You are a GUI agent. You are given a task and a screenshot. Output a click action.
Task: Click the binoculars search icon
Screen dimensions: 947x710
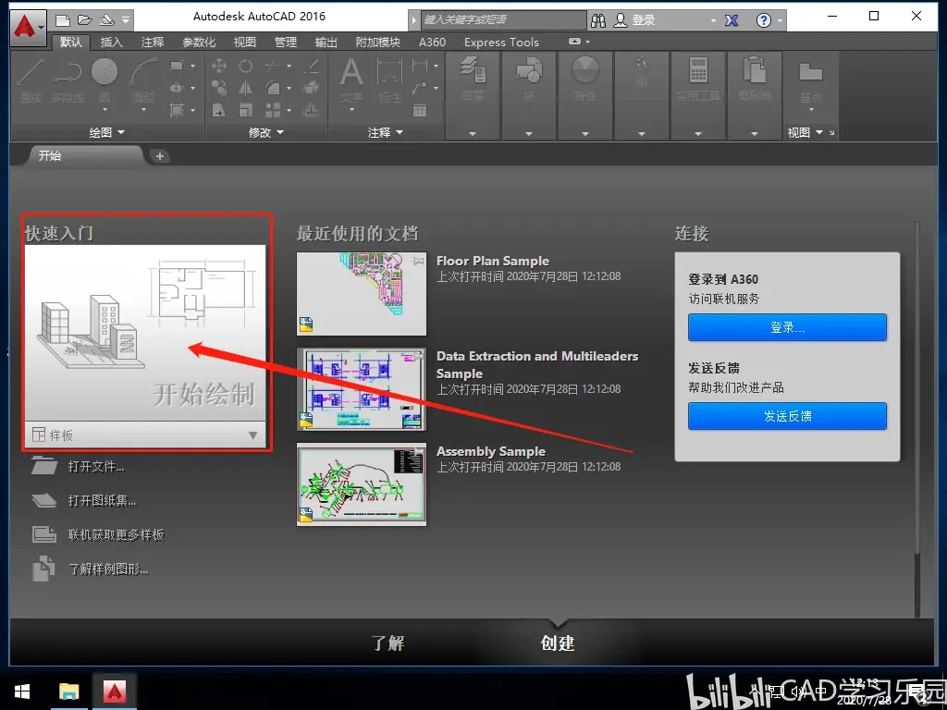coord(598,20)
